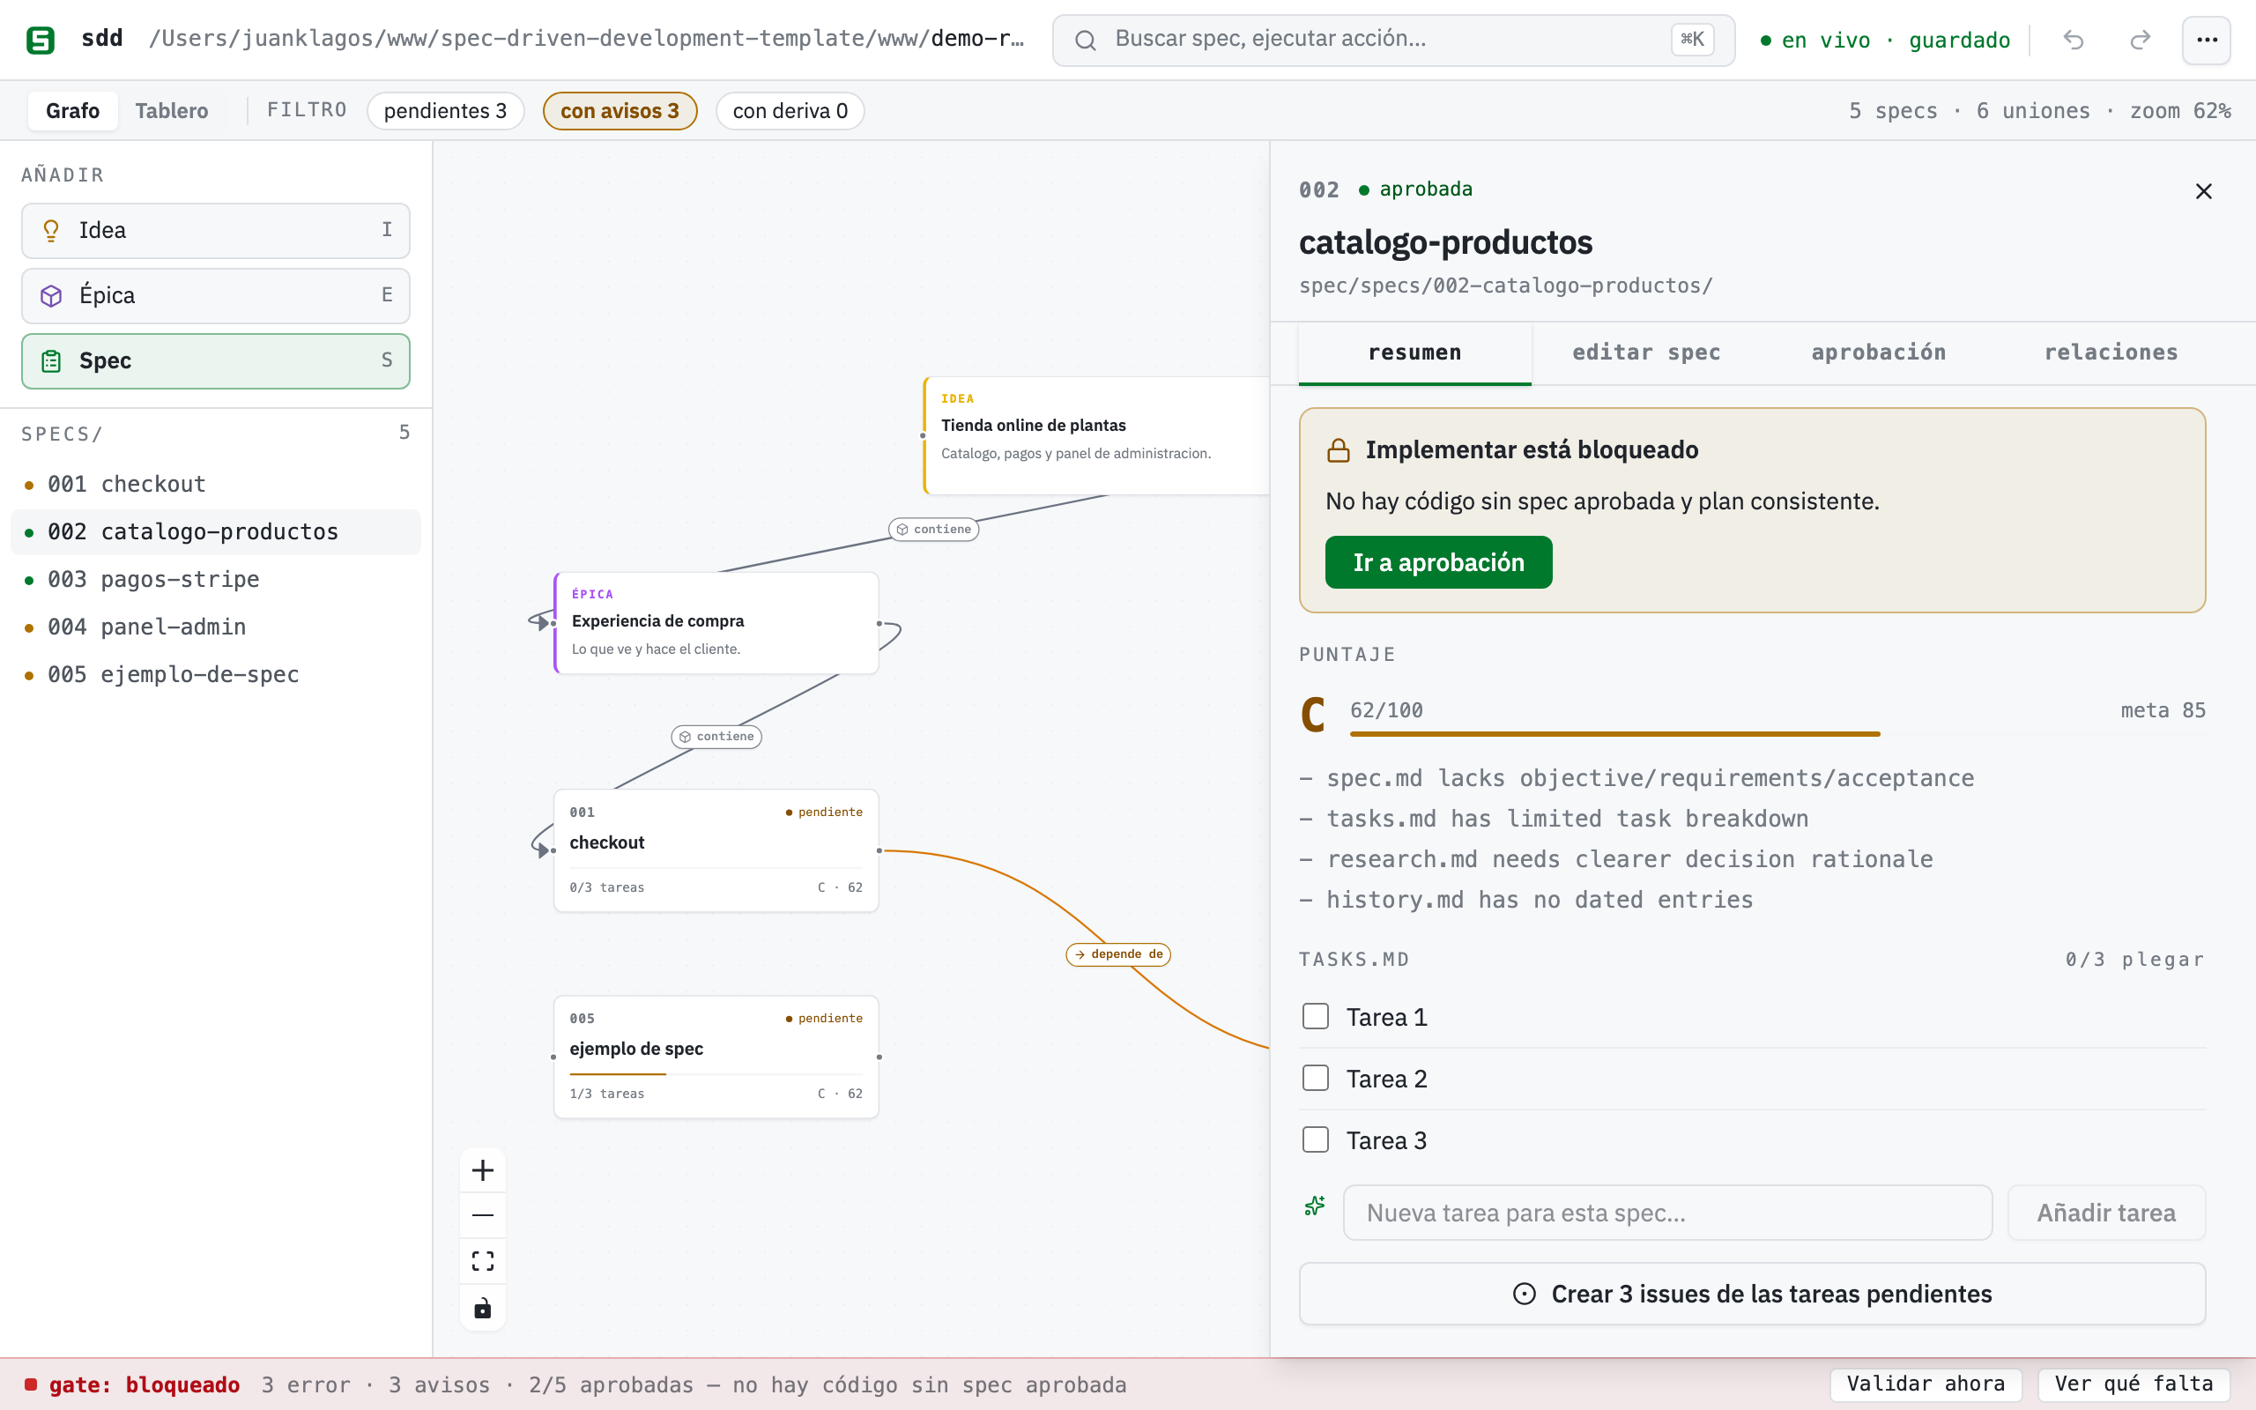Add a new Spec node

[215, 361]
